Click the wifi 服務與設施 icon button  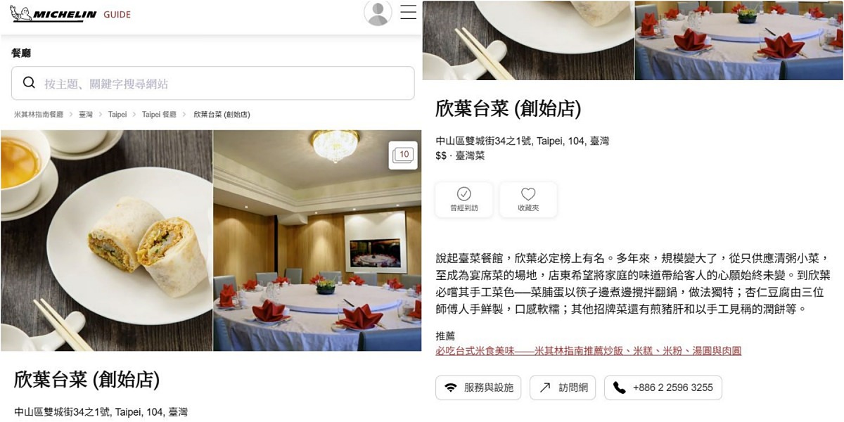478,388
